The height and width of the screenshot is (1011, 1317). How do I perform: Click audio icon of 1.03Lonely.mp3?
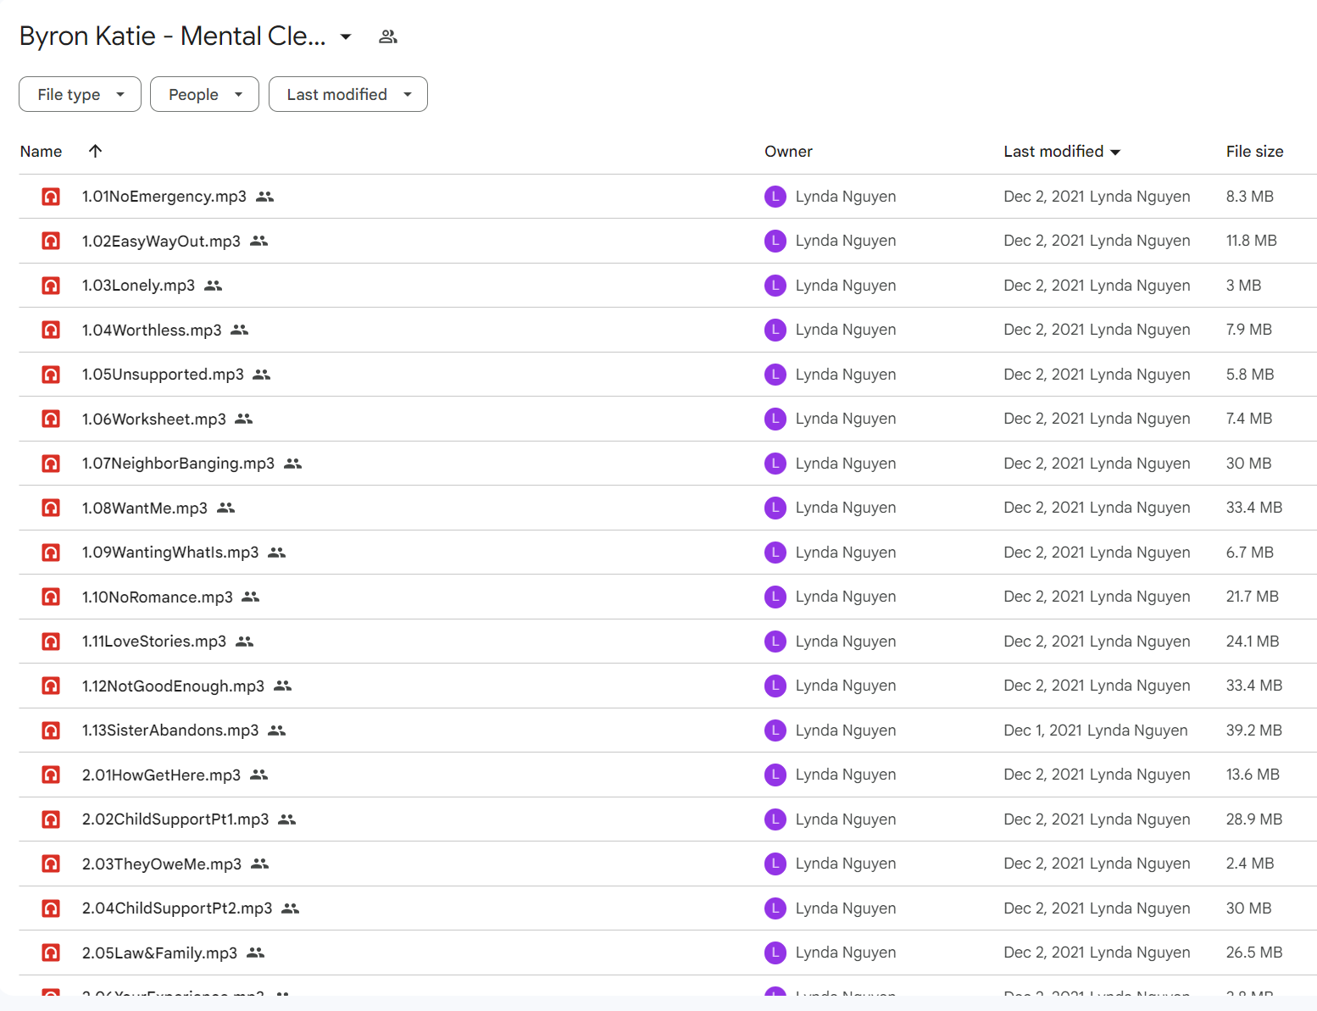tap(51, 286)
